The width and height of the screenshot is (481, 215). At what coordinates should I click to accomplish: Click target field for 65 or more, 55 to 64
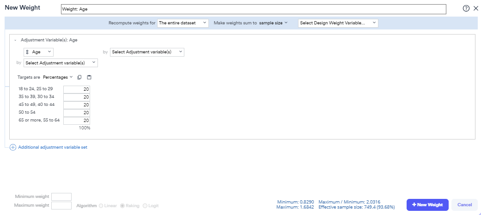pos(77,121)
